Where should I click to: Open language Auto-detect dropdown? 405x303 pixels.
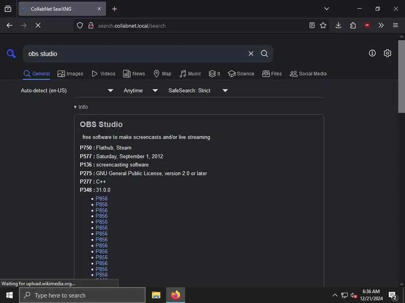67,90
